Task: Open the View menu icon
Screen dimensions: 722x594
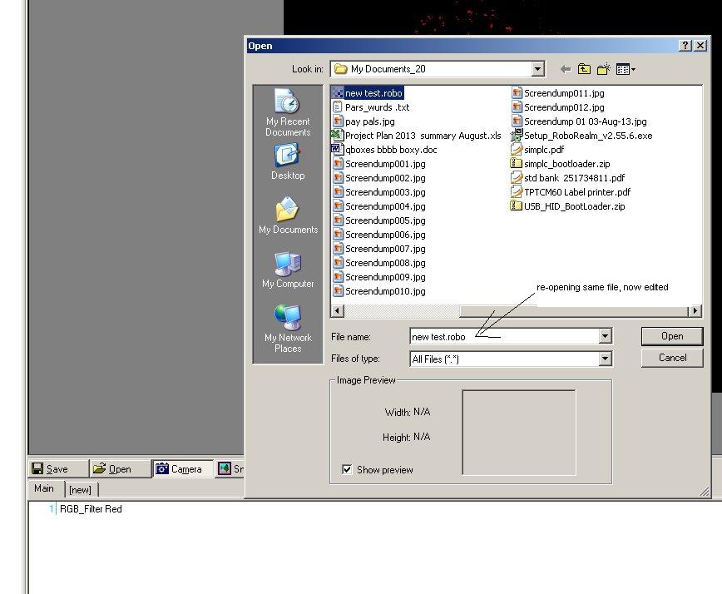Action: pyautogui.click(x=626, y=70)
